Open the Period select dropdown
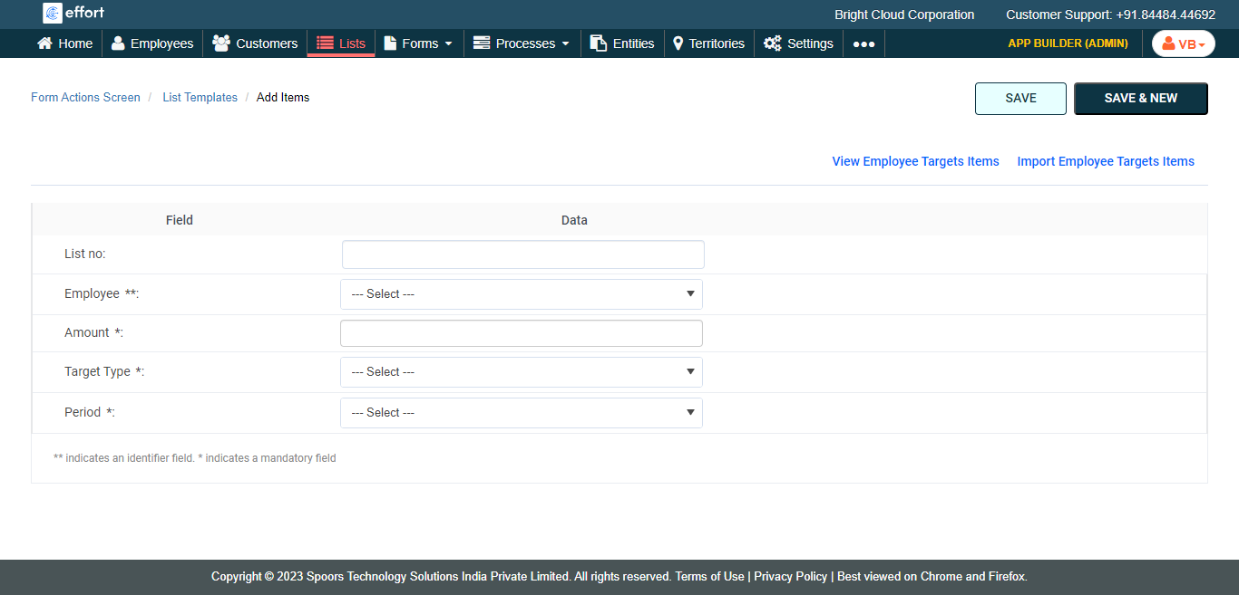This screenshot has height=595, width=1239. click(x=521, y=413)
